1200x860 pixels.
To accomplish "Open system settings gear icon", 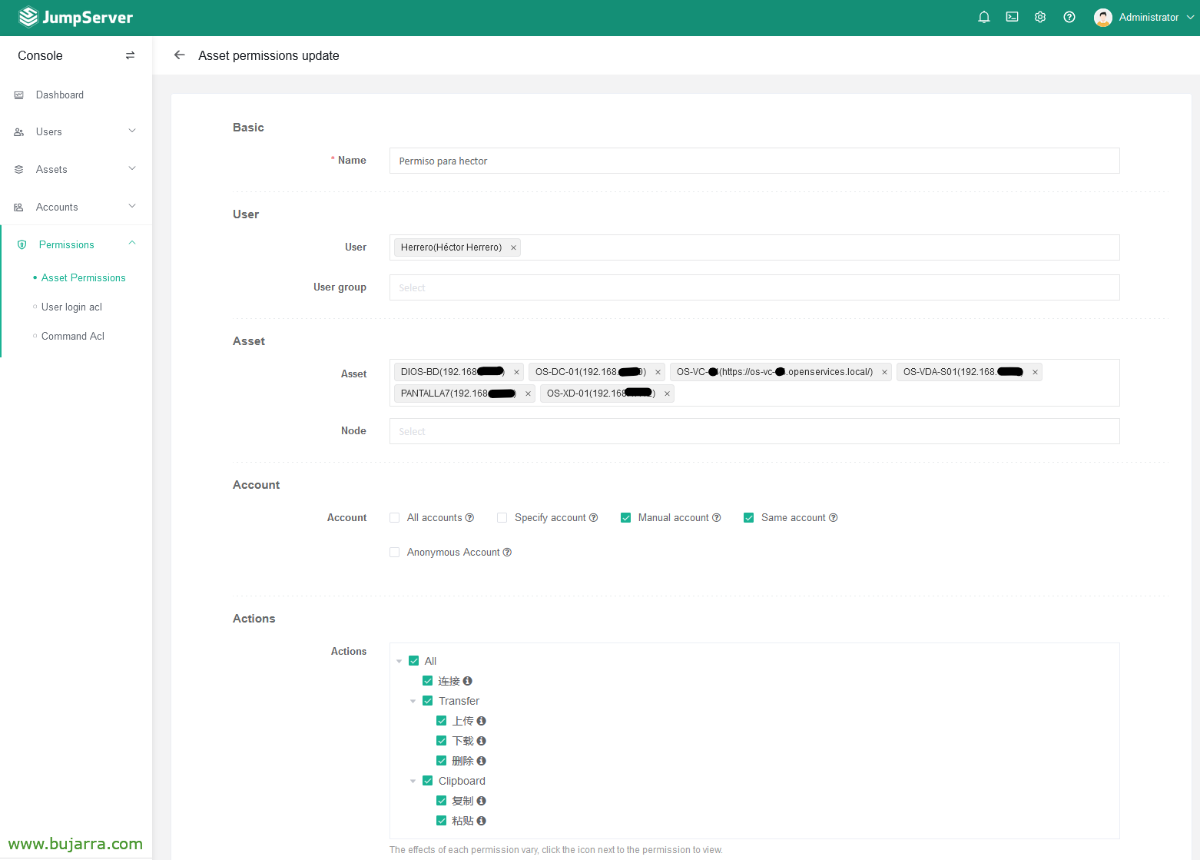I will tap(1040, 17).
